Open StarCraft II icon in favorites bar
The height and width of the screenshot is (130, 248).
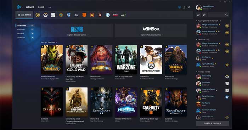[69, 15]
